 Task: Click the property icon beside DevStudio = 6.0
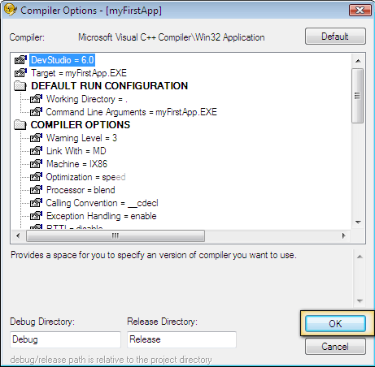tap(20, 60)
